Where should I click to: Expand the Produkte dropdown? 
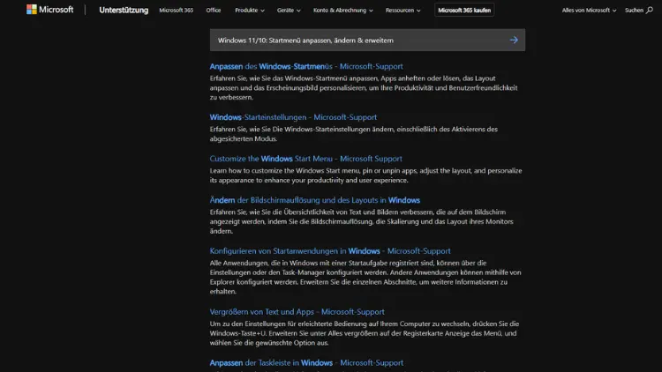coord(250,10)
